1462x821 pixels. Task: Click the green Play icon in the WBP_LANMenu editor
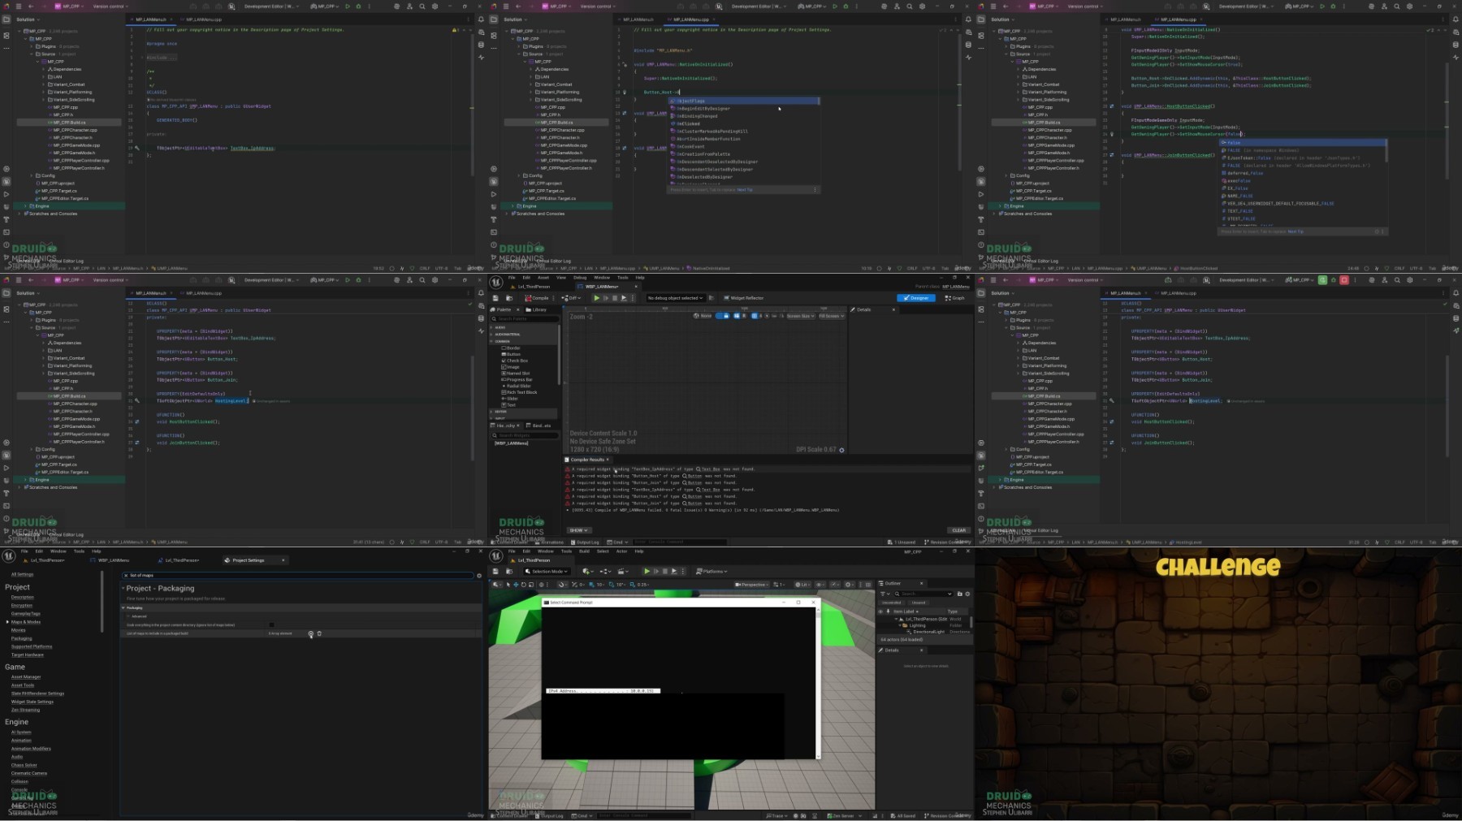(x=596, y=298)
